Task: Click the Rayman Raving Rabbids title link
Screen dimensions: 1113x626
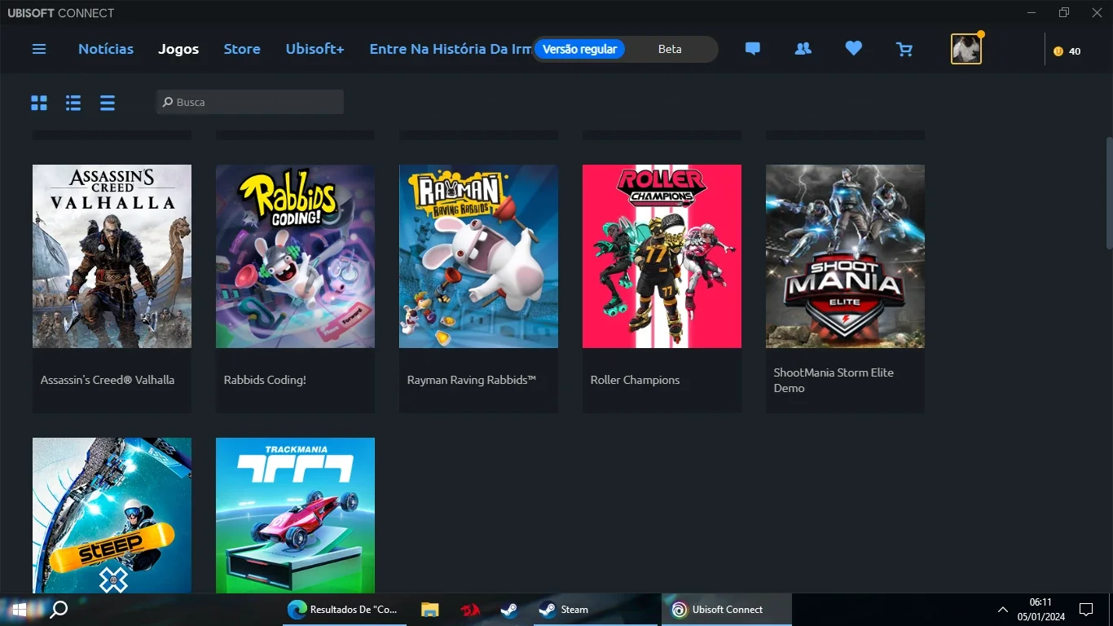Action: coord(472,380)
